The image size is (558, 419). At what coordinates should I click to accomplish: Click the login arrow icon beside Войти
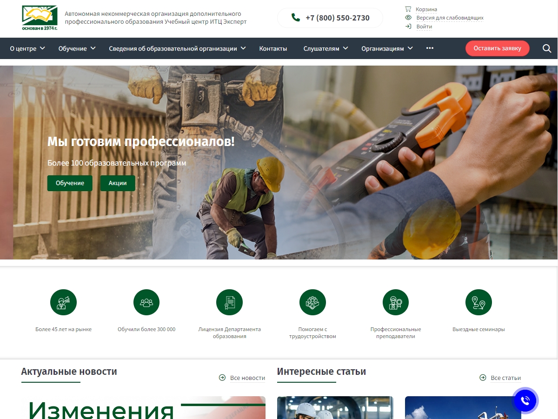tap(408, 27)
